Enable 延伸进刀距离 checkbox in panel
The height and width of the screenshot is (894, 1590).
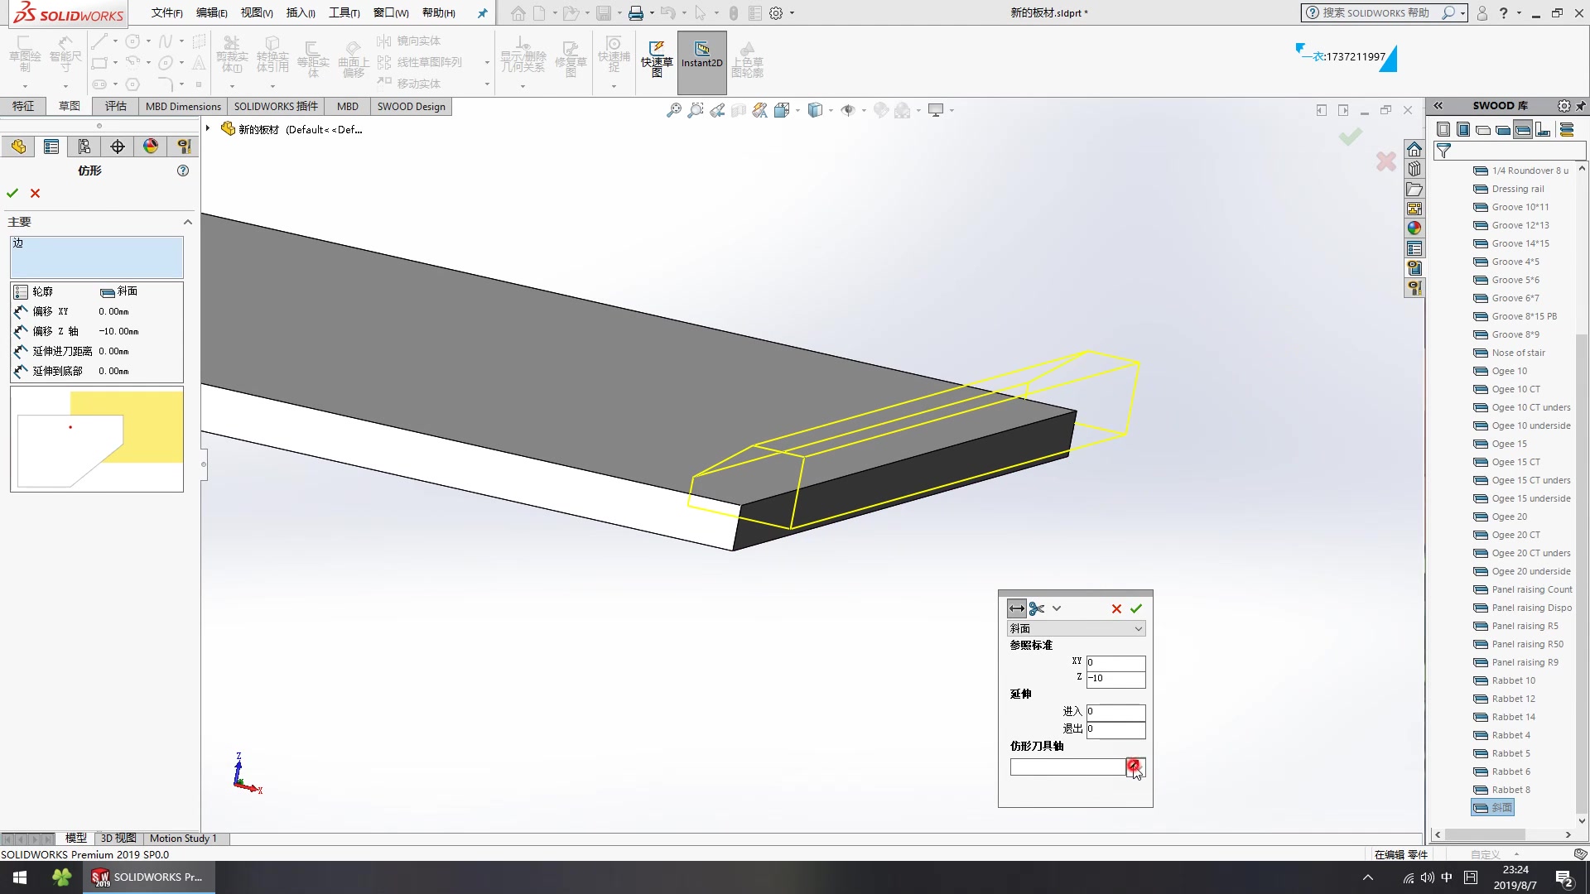21,350
